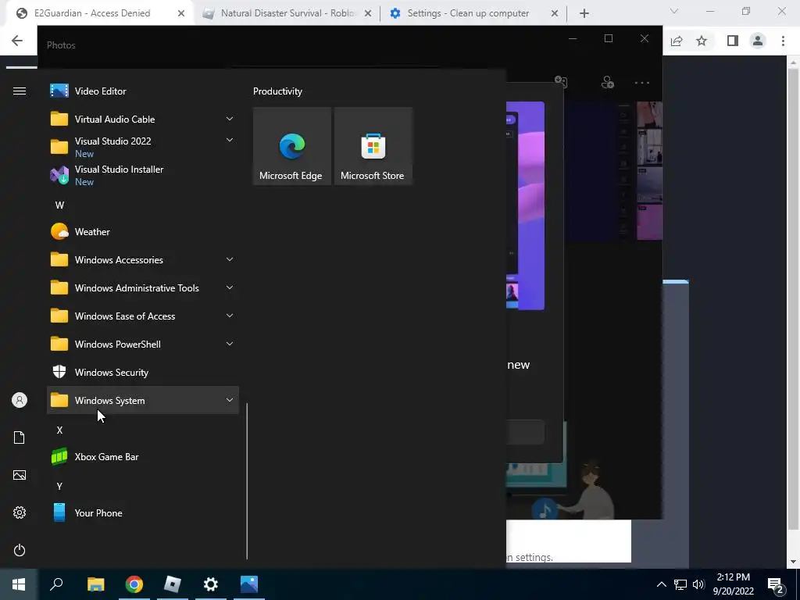Jump to the Y letter index

click(x=59, y=486)
